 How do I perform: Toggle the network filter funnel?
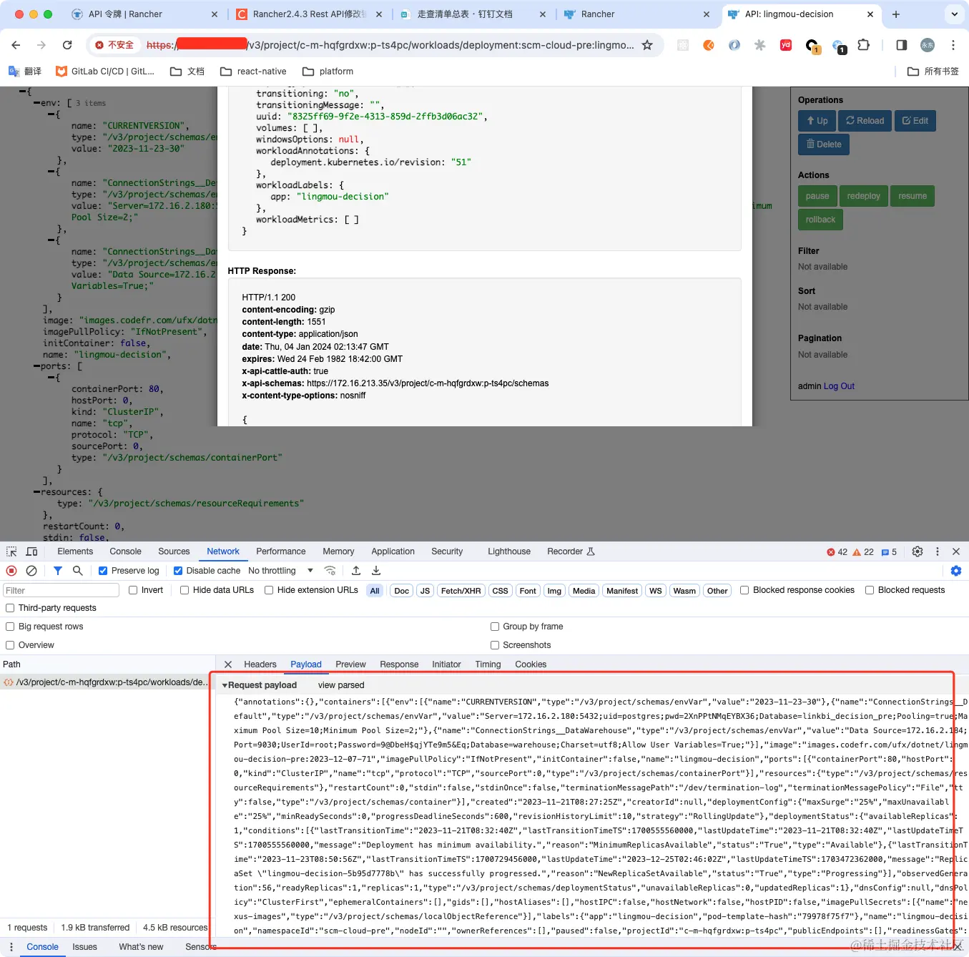pyautogui.click(x=58, y=571)
